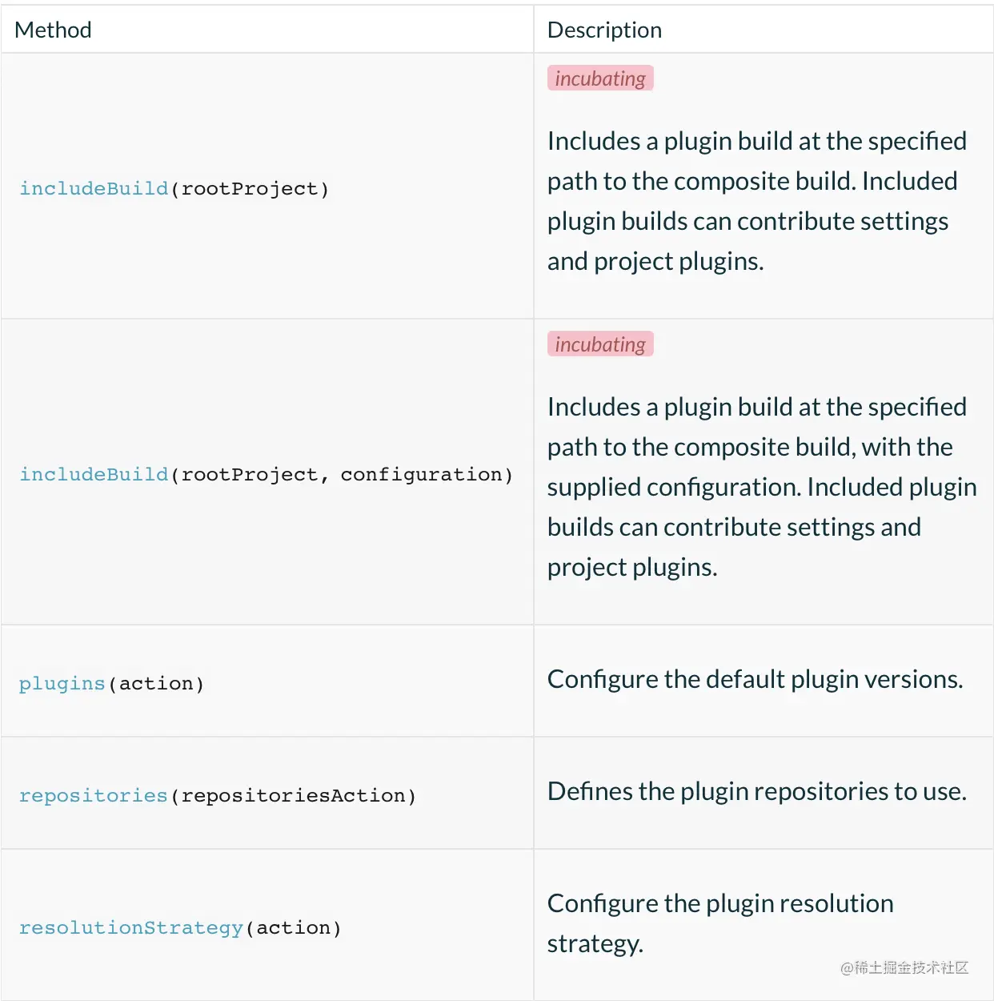The width and height of the screenshot is (994, 1001).
Task: Open the includeBuild link with configuration parameter
Action: tap(94, 474)
